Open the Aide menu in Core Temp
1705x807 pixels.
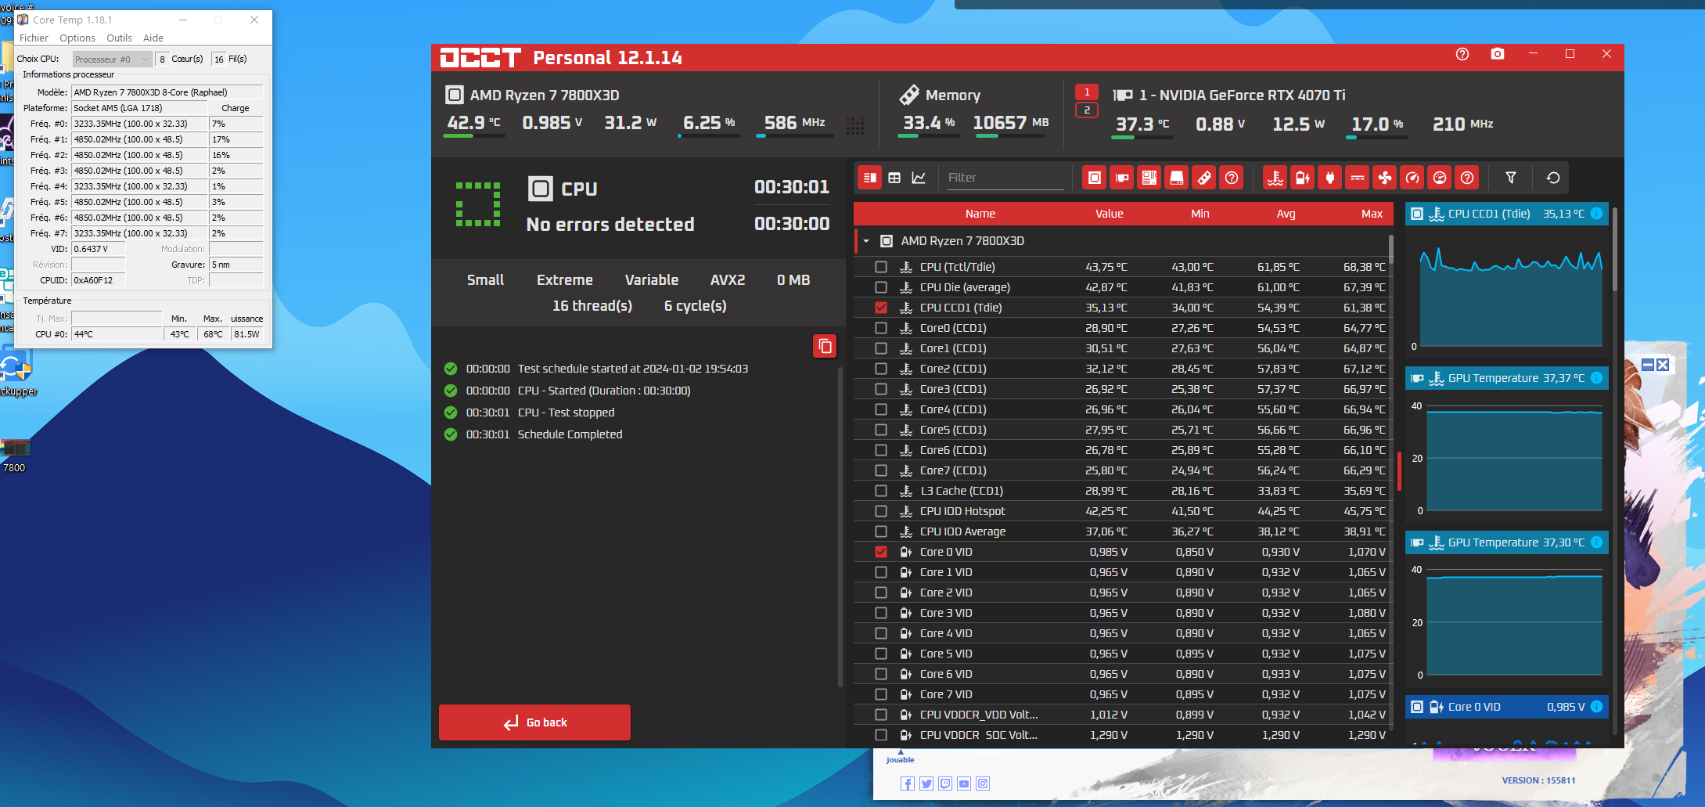(x=153, y=38)
